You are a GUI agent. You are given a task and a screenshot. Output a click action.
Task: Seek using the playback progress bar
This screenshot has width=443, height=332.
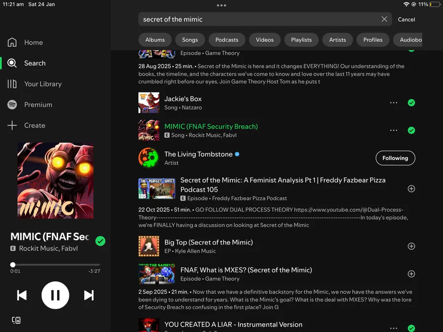[55, 265]
